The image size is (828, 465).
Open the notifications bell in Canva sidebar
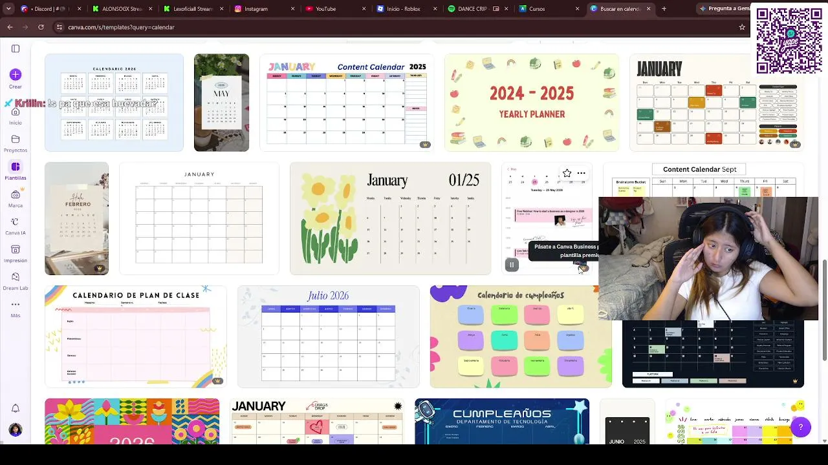[16, 408]
